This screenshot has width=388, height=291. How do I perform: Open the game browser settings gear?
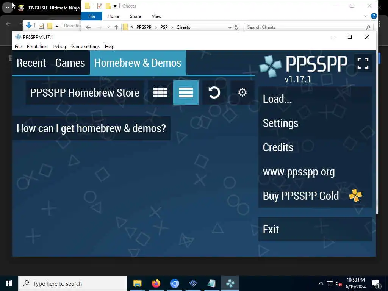242,92
